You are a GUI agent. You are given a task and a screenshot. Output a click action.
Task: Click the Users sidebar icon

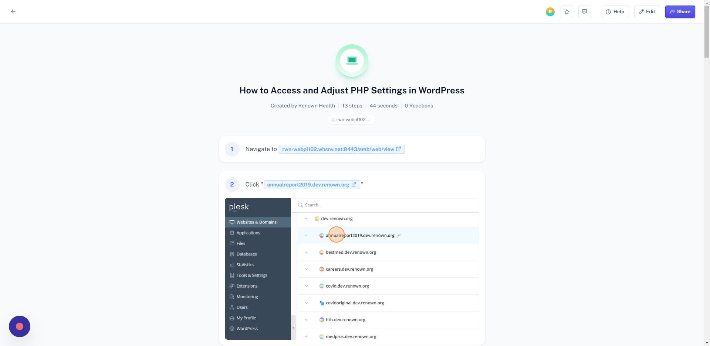coord(232,308)
